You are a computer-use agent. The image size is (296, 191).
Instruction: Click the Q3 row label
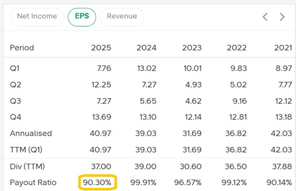15,101
